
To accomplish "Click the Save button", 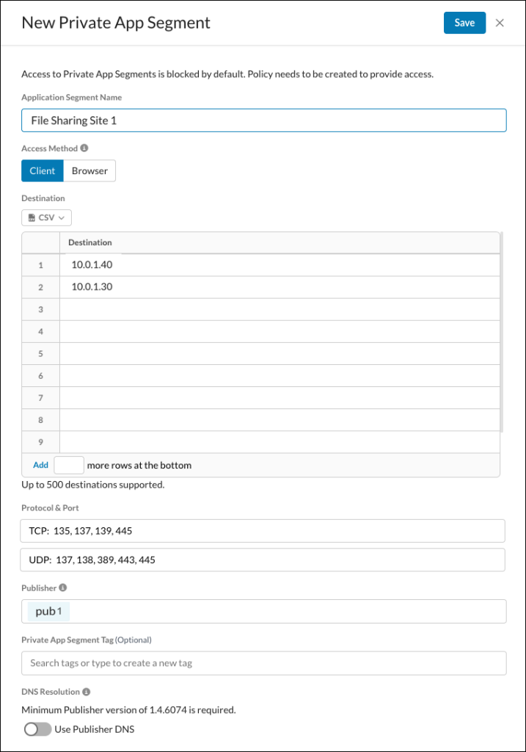I will (464, 23).
